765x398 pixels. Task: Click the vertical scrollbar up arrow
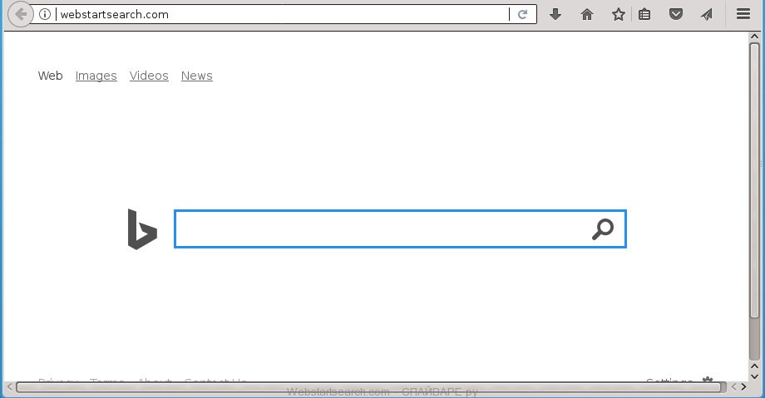(x=754, y=37)
